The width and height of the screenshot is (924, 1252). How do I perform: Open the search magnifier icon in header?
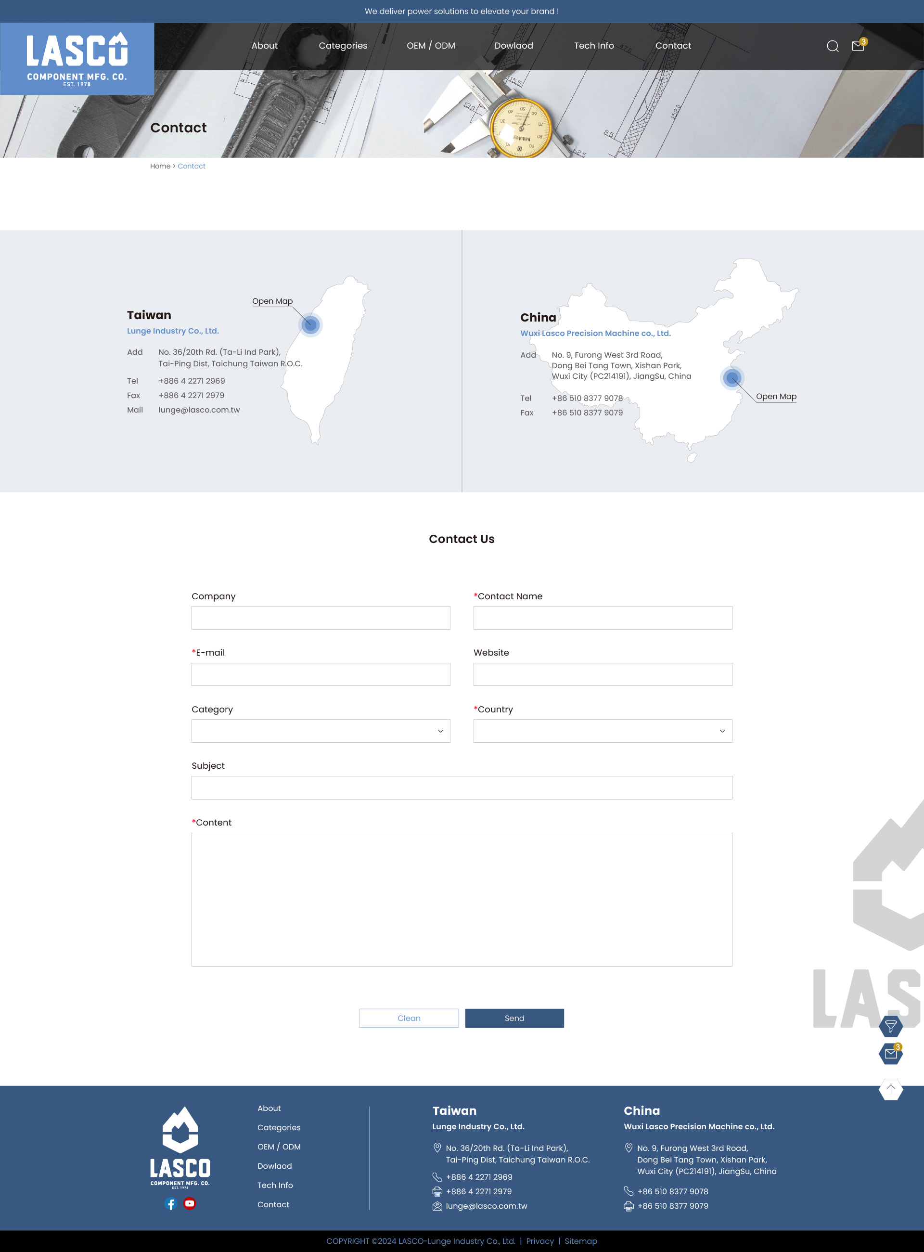832,46
